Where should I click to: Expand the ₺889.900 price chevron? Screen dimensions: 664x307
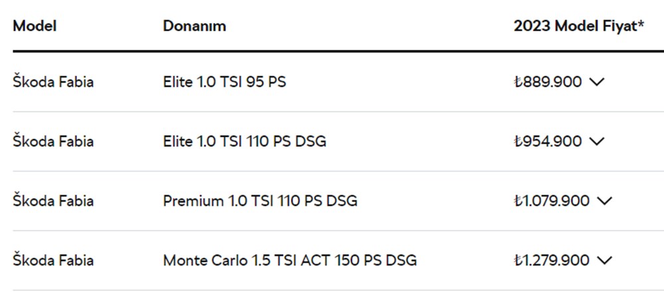[x=596, y=82]
